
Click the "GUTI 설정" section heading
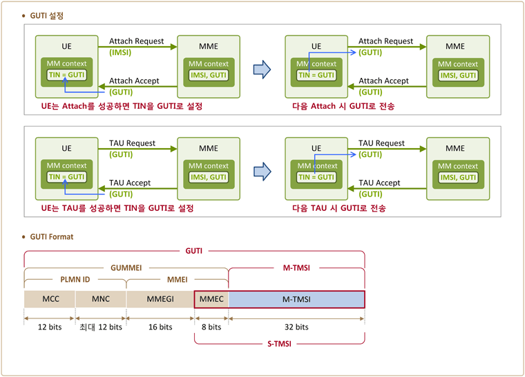pyautogui.click(x=46, y=16)
